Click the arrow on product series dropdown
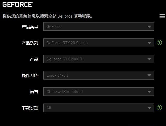The height and width of the screenshot is (126, 166). tap(149, 43)
